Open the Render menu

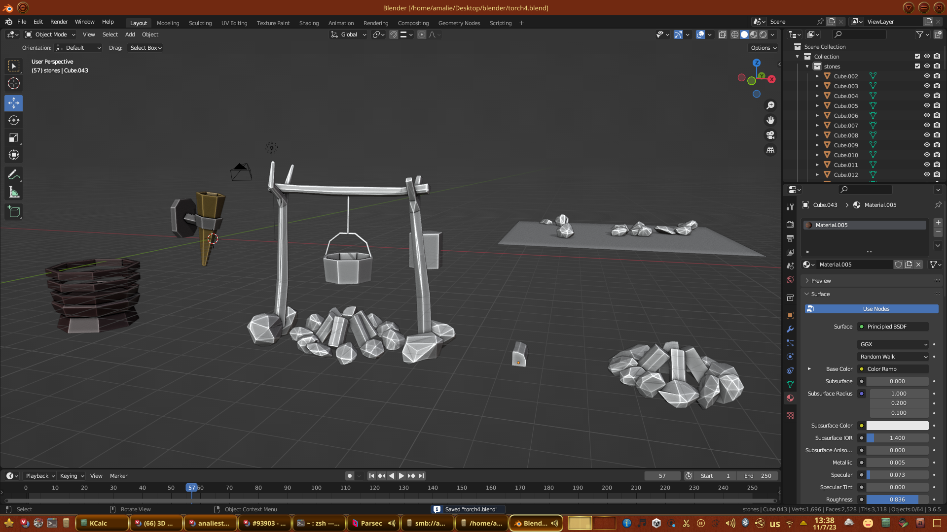click(59, 22)
